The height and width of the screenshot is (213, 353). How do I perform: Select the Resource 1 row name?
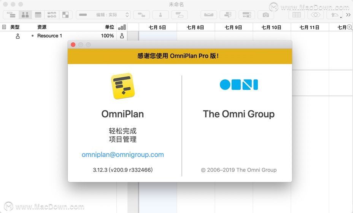[x=49, y=35]
